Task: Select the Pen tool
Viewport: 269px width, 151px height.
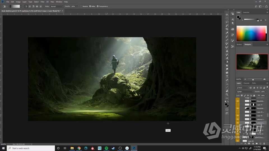Action: point(227,80)
